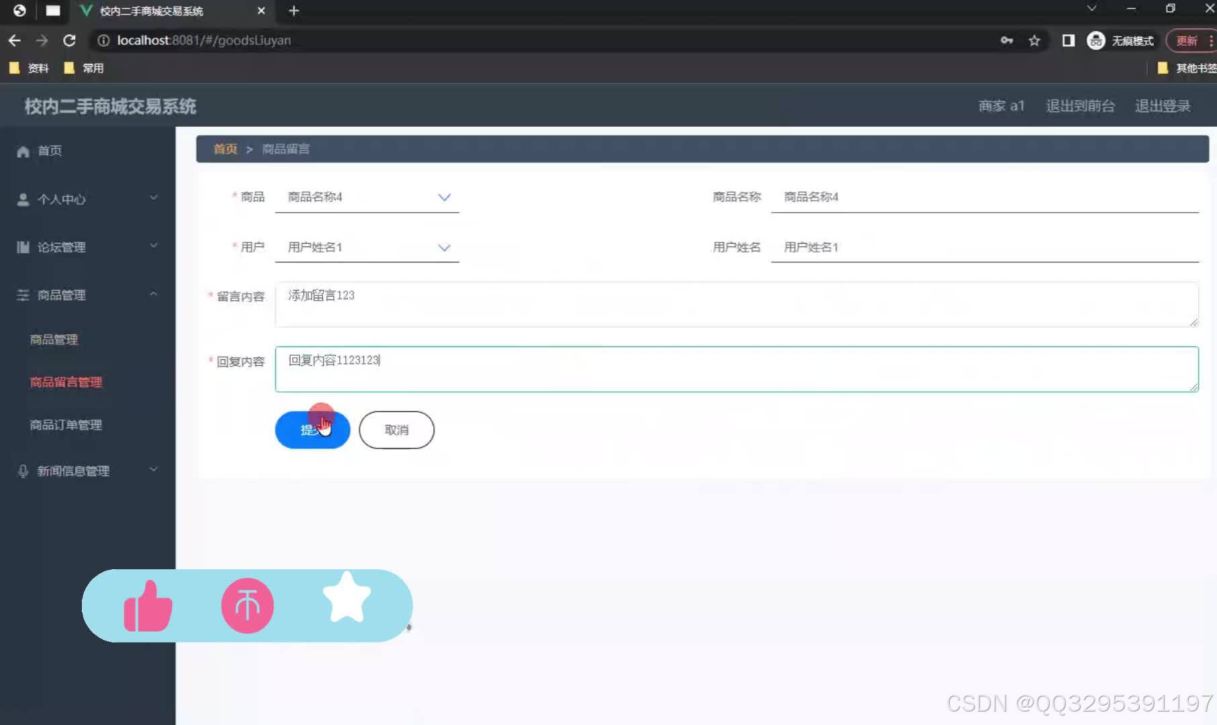Reload the page with refresh icon

69,40
